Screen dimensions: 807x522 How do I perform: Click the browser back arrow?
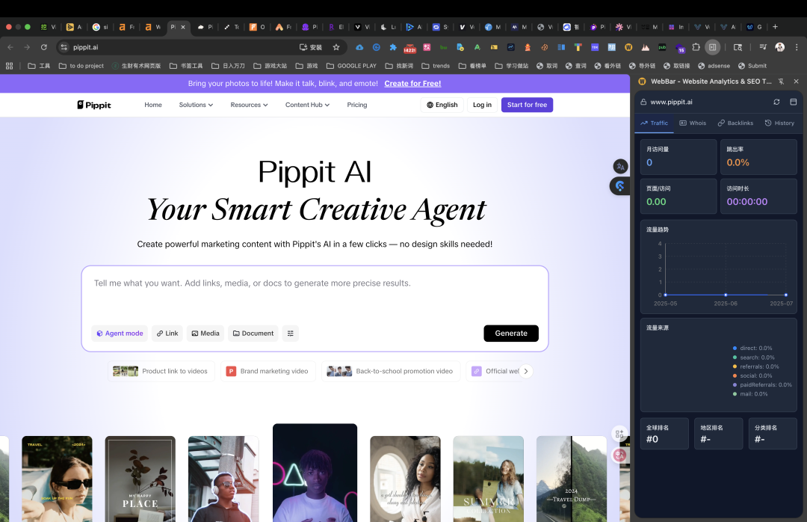click(10, 47)
